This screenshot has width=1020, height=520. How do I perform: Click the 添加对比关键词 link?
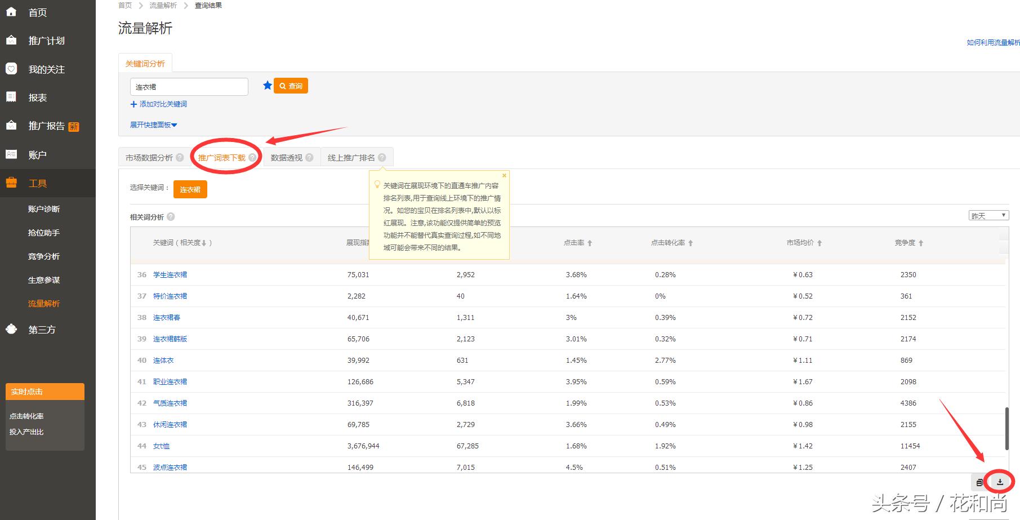163,104
